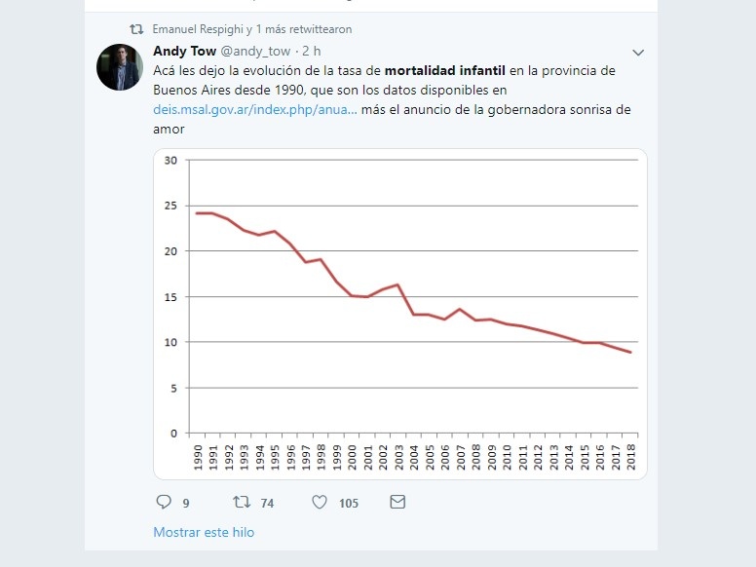
Task: Click the small retweet indicator icon above tweet
Action: (x=136, y=29)
